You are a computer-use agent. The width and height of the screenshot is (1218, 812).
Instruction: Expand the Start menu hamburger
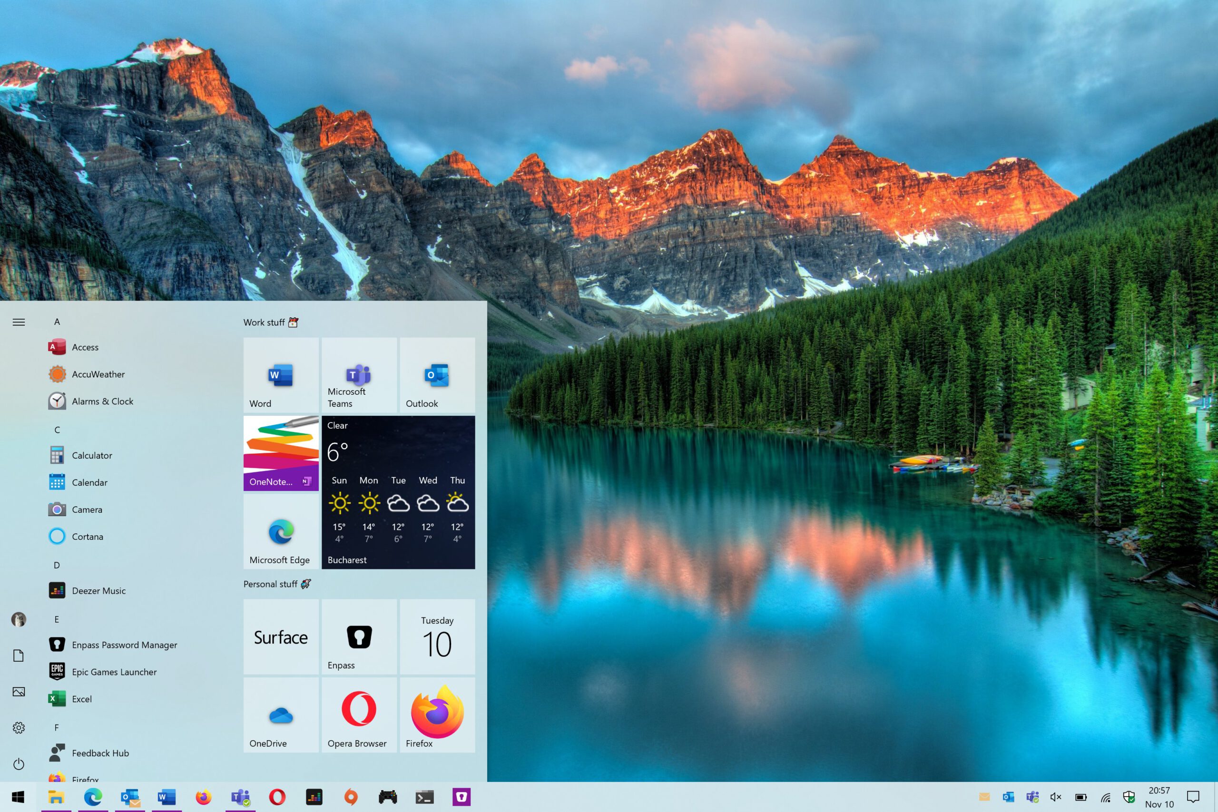19,322
